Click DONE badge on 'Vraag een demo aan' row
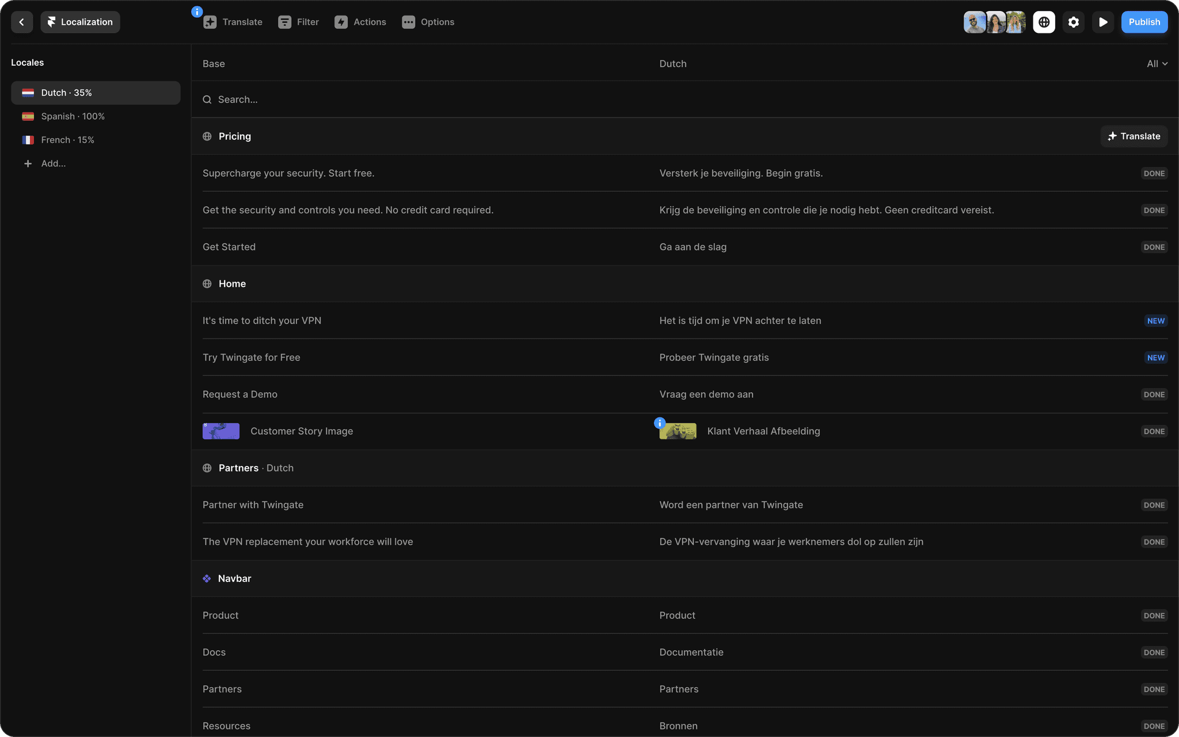The width and height of the screenshot is (1179, 737). click(1154, 394)
